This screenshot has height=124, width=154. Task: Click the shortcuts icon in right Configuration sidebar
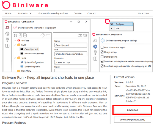click(x=95, y=41)
